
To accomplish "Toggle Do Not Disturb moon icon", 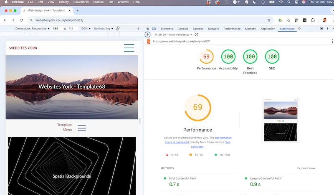I will [x=254, y=2].
